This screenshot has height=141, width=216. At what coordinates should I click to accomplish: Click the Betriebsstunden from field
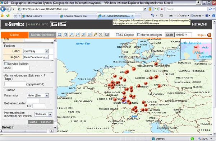click(33, 101)
